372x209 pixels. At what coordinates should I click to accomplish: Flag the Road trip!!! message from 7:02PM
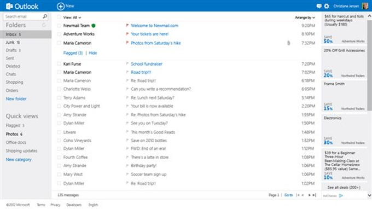pos(127,72)
